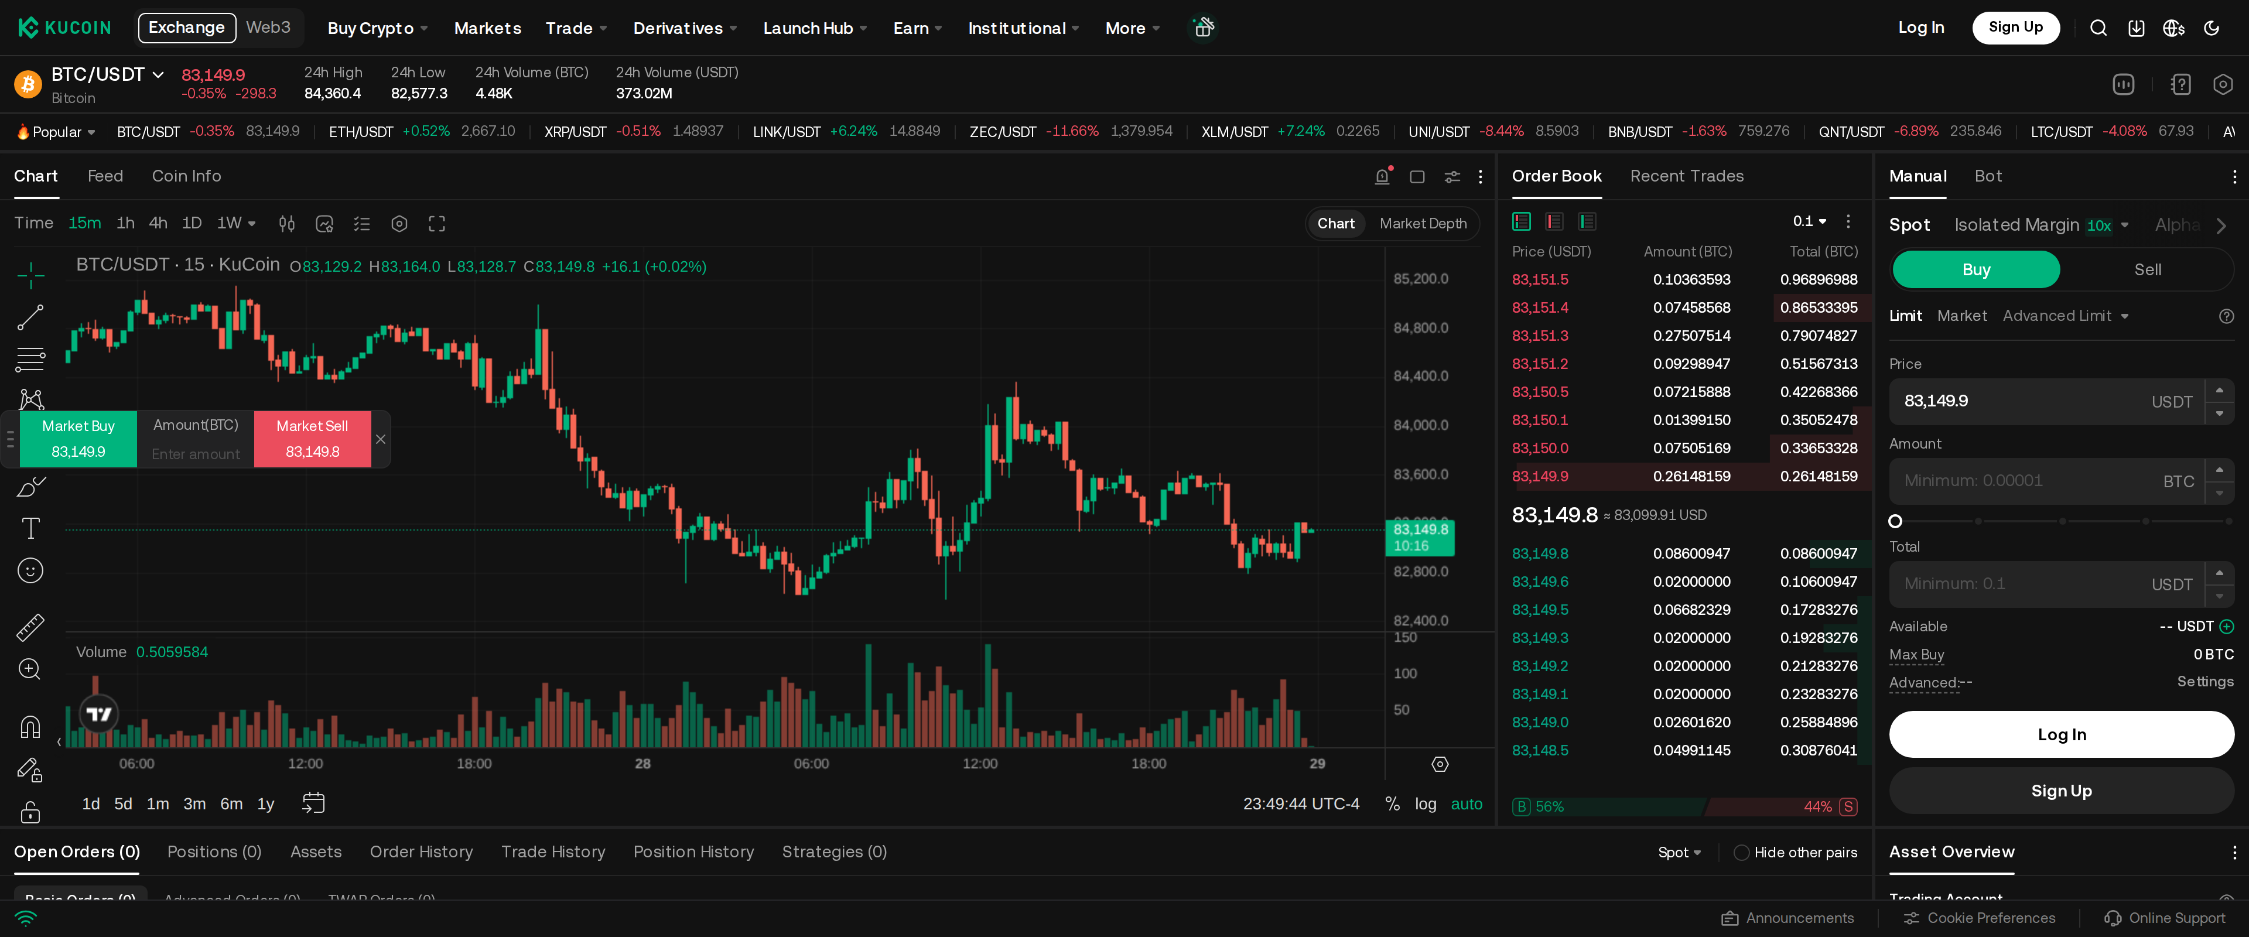Expand Isolated Margin 10x dropdown

[x=2040, y=225]
